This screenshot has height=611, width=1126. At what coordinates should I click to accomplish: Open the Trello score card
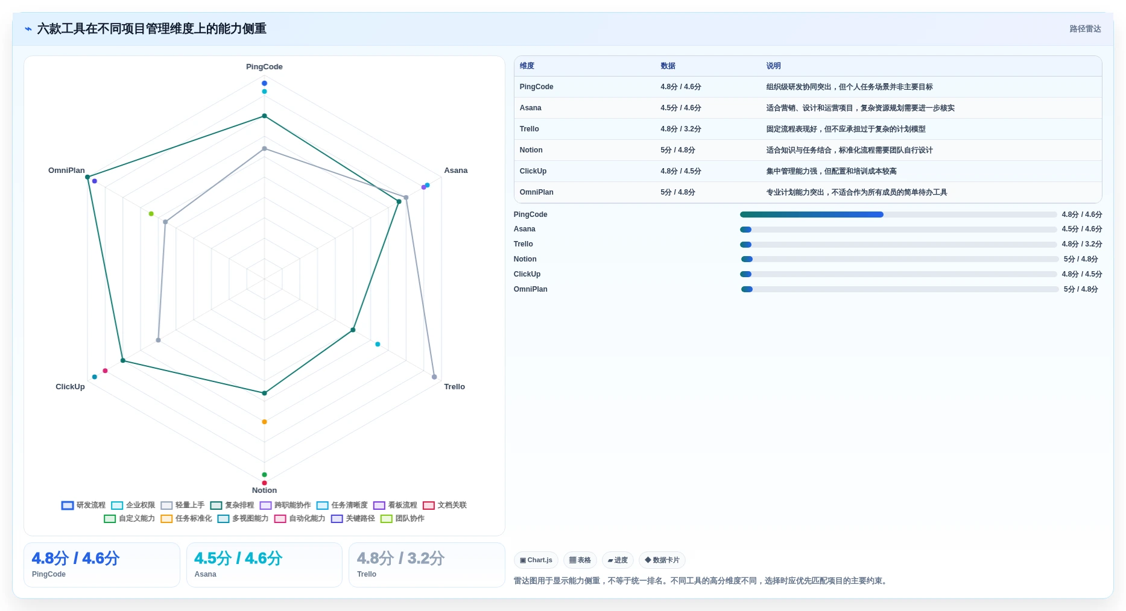click(x=427, y=565)
